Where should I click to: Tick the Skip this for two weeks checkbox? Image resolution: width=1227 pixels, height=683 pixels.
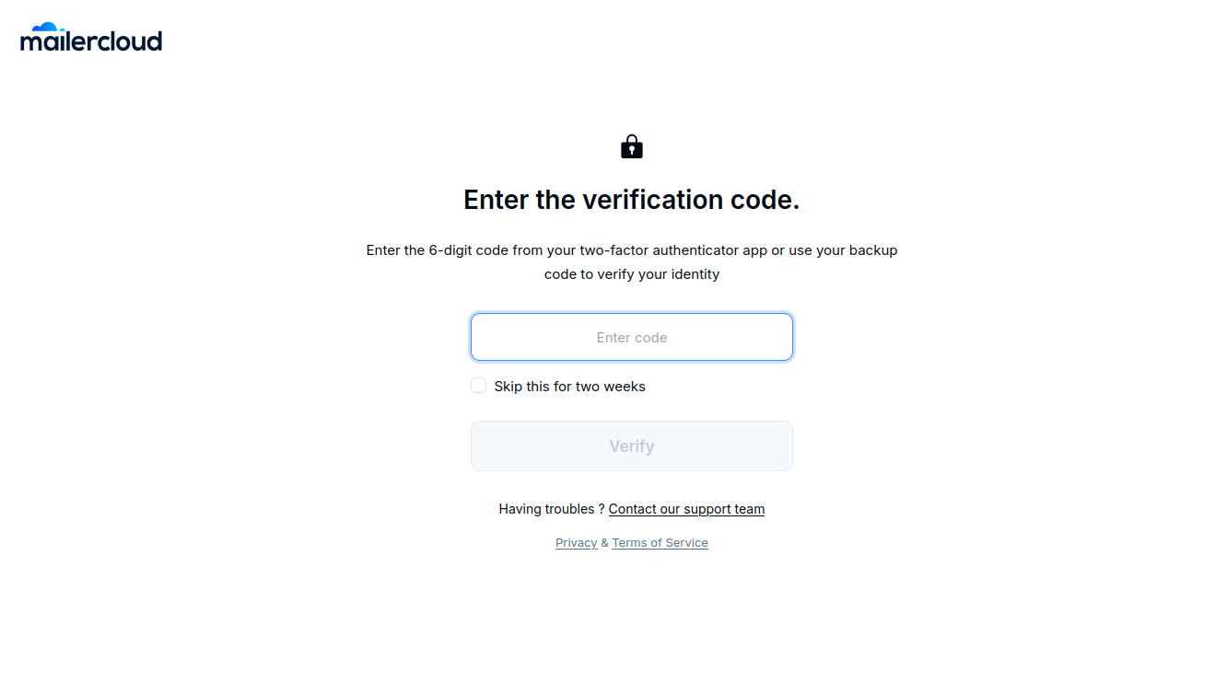tap(478, 386)
